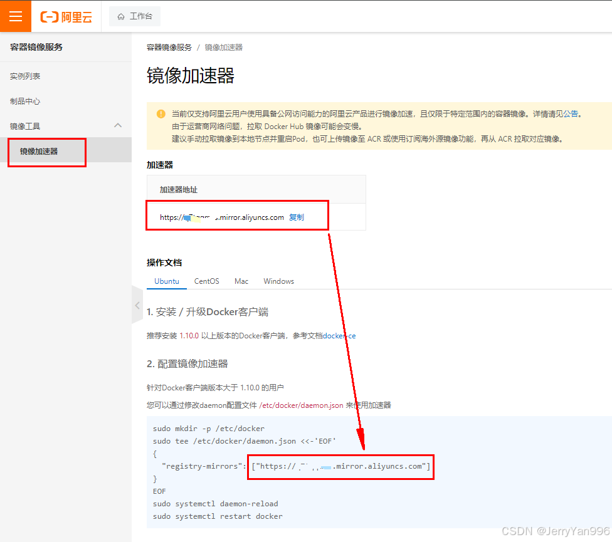Click the 'sudo tee /etc/docker/daemon.json' line
The height and width of the screenshot is (542, 612).
coord(245,441)
